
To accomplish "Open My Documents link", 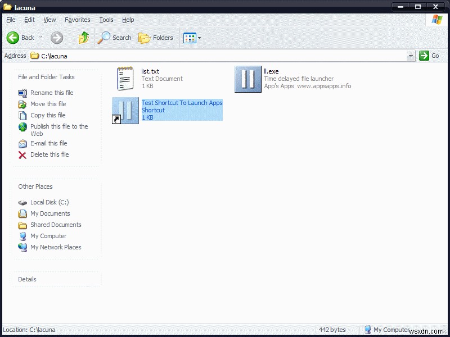I will pos(50,213).
